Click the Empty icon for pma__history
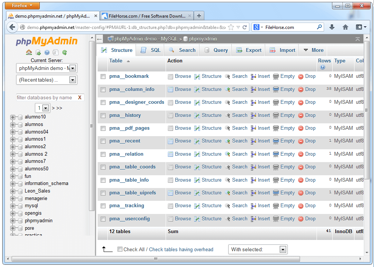The width and height of the screenshot is (374, 267). pos(276,115)
